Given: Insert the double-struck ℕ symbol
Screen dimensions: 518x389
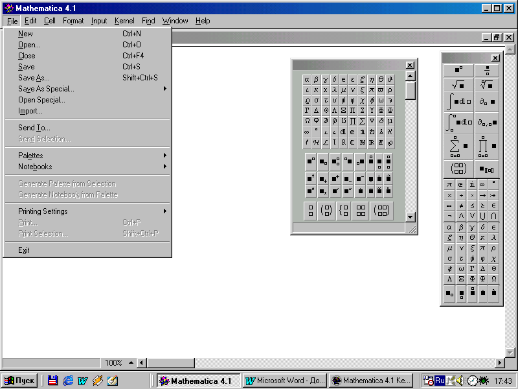Looking at the screenshot, I should click(363, 142).
